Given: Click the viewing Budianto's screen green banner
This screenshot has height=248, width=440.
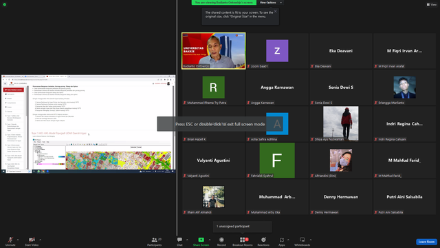Looking at the screenshot, I should pos(224,3).
